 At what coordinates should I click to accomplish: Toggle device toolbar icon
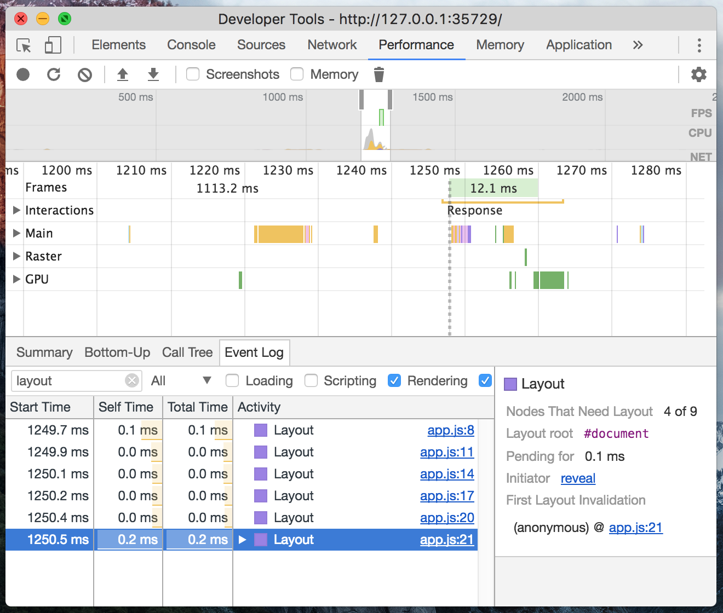pos(53,45)
